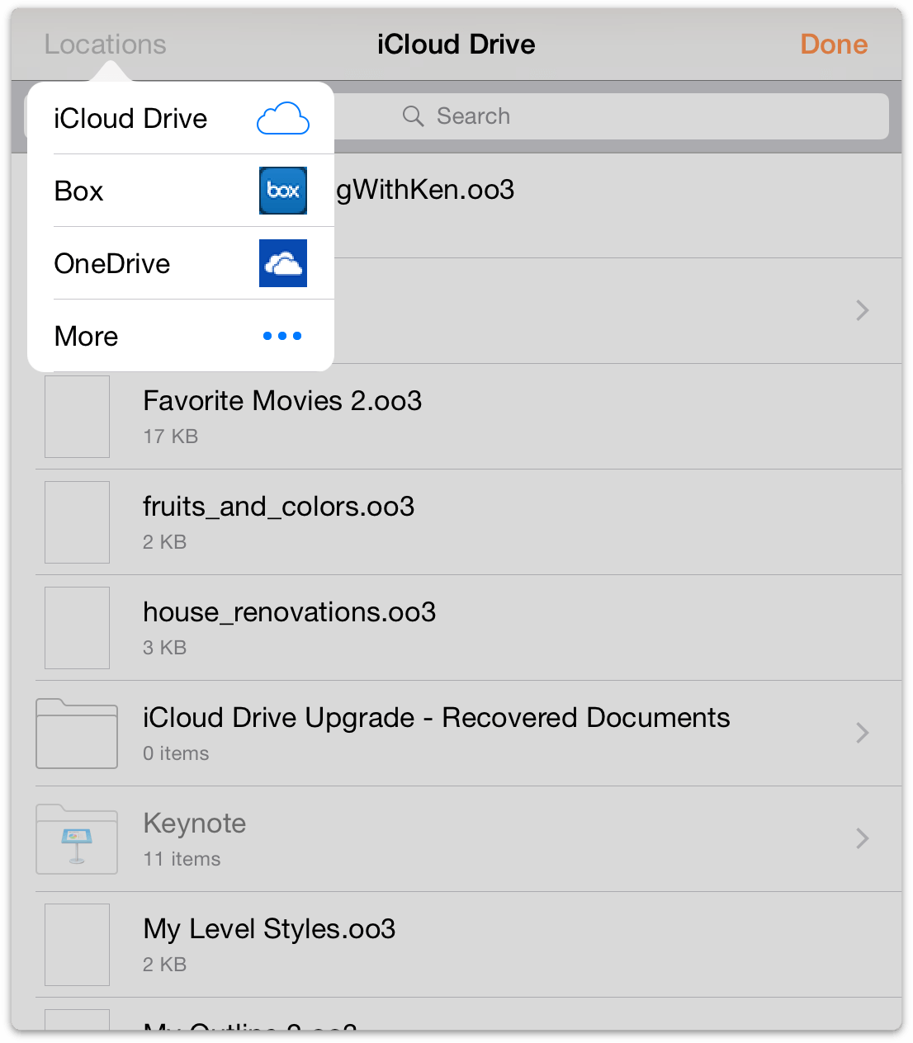Select My Level Styles.oo3 thumbnail

pyautogui.click(x=77, y=945)
